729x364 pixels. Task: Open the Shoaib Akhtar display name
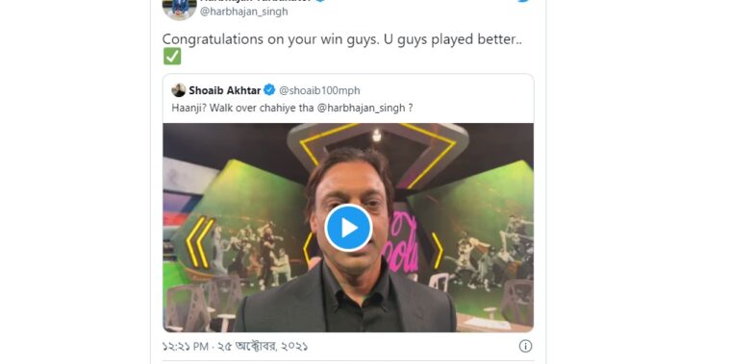(x=224, y=90)
